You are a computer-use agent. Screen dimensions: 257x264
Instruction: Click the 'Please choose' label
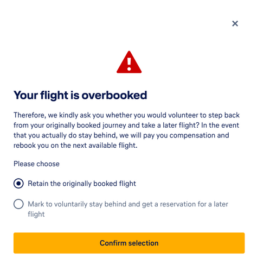36,164
